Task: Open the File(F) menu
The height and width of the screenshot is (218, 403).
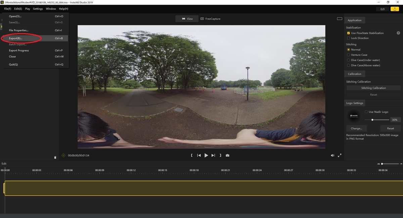Action: tap(8, 9)
